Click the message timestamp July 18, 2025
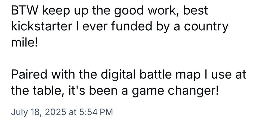Screen dimensions: 265x122 coord(62,112)
